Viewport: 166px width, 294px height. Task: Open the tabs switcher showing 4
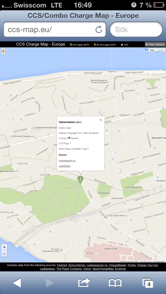148,283
